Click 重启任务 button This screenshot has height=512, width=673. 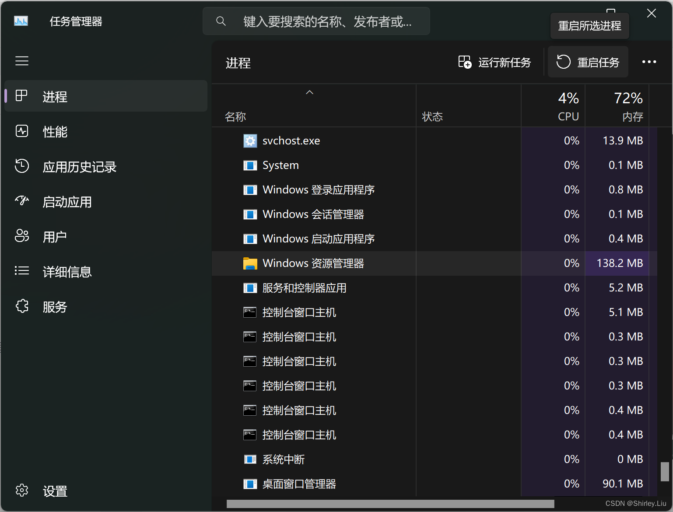[588, 62]
